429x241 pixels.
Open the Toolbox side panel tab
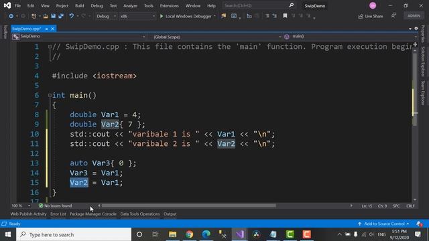click(5, 31)
